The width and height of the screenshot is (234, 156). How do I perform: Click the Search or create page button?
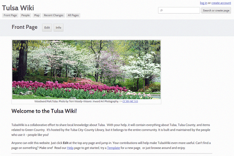[216, 10]
